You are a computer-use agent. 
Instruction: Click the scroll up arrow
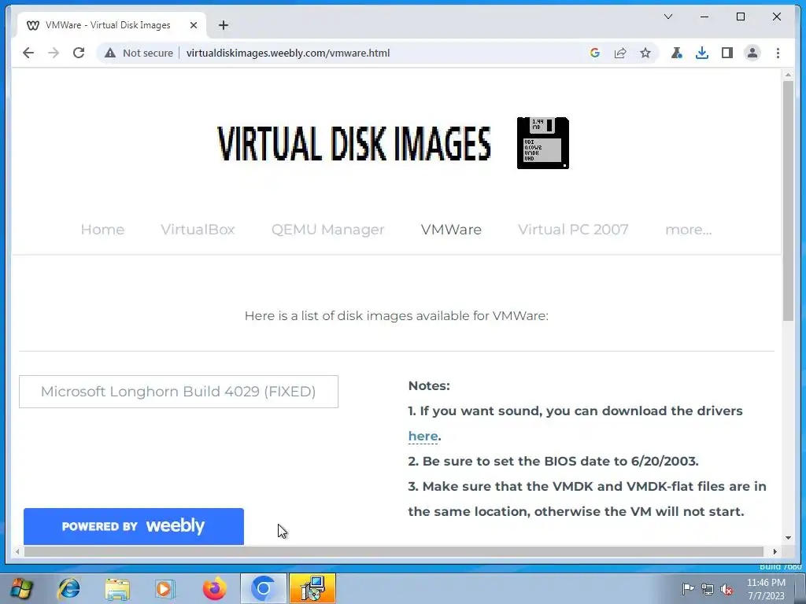click(788, 75)
